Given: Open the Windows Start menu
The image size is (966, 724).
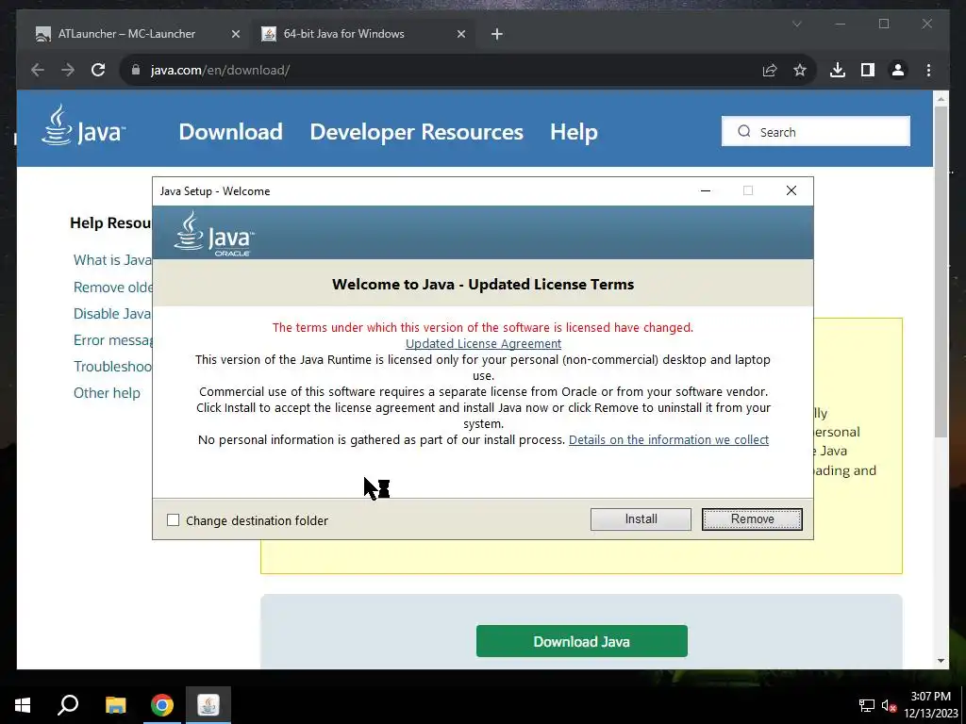Looking at the screenshot, I should pos(23,705).
